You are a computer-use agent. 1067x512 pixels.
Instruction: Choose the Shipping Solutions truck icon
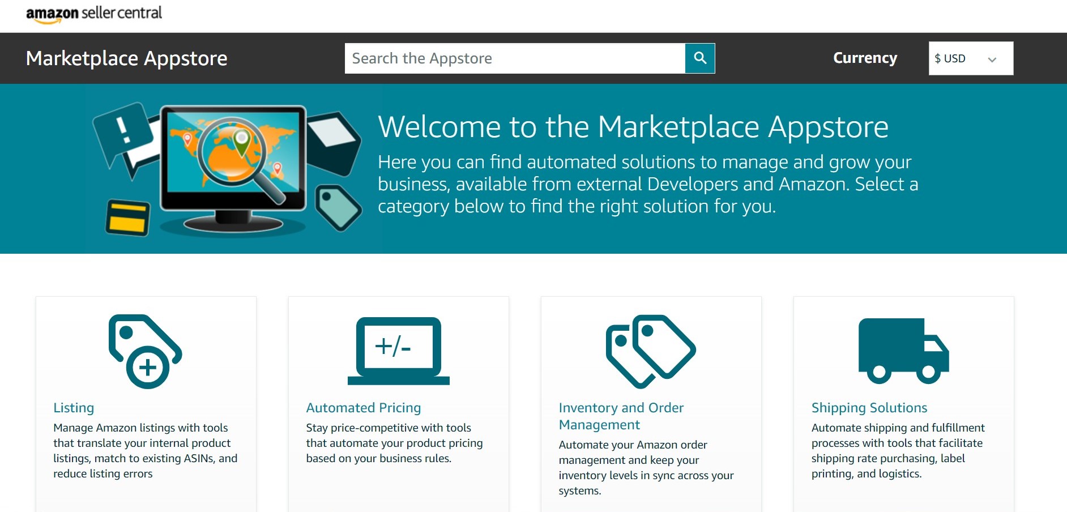click(x=903, y=351)
